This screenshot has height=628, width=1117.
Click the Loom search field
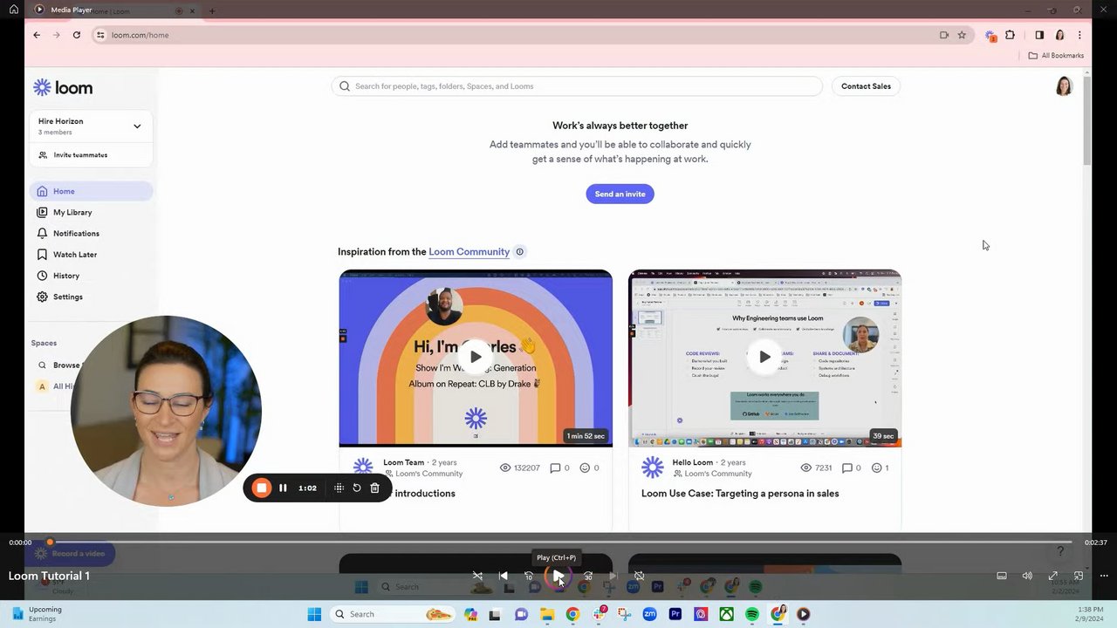coord(577,86)
